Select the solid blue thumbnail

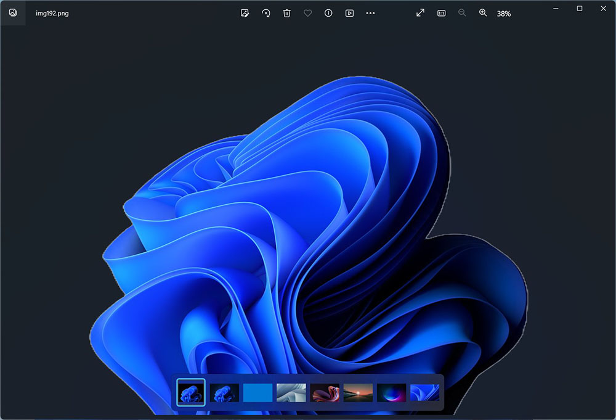tap(257, 393)
